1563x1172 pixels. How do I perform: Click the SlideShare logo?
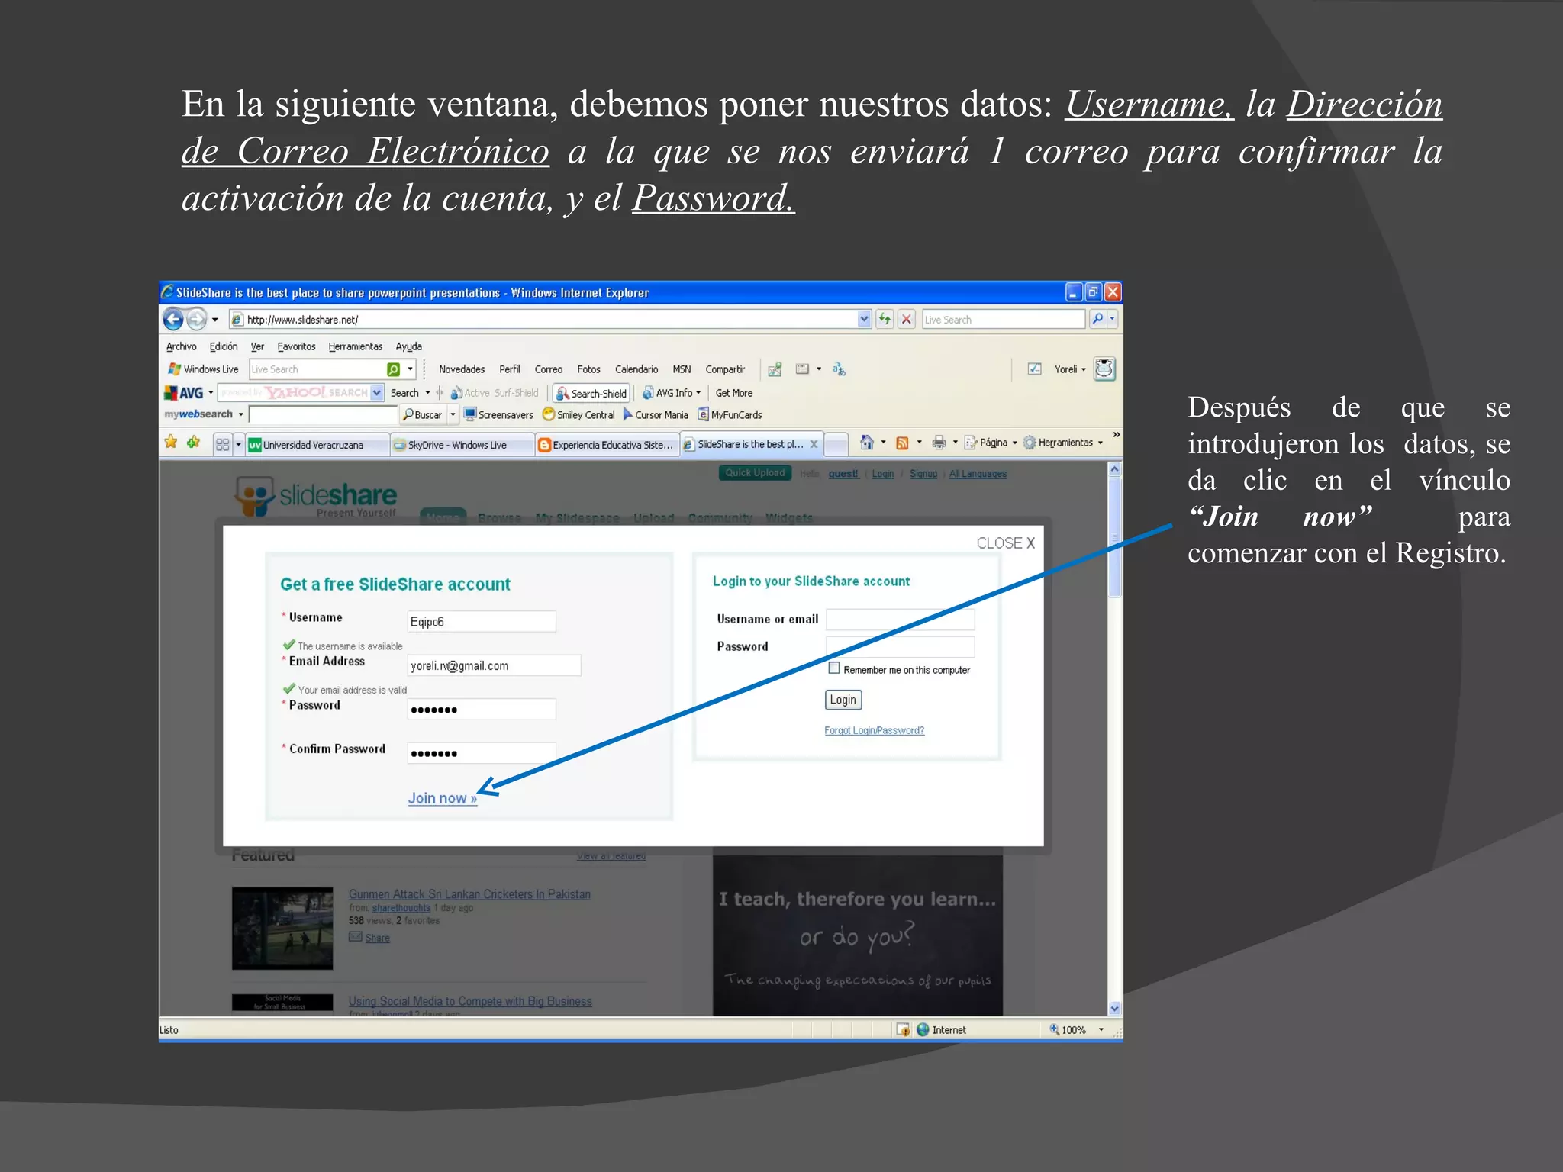315,497
